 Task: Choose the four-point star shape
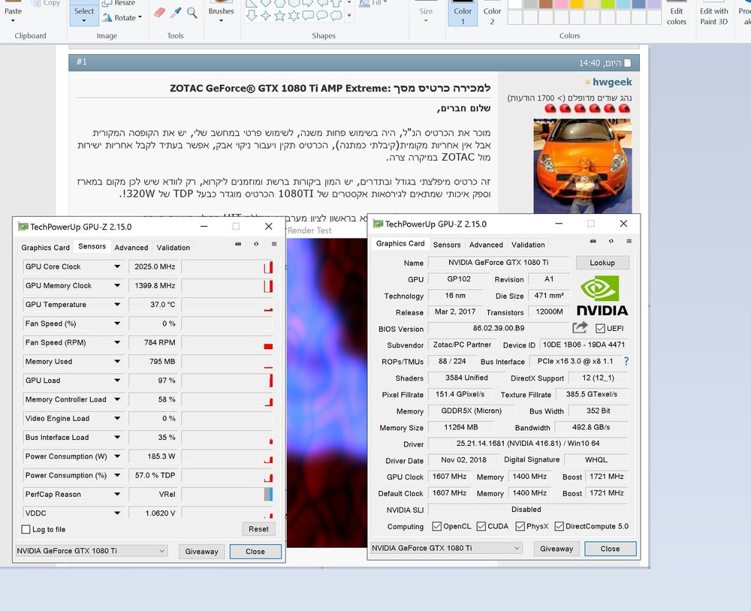coord(266,16)
